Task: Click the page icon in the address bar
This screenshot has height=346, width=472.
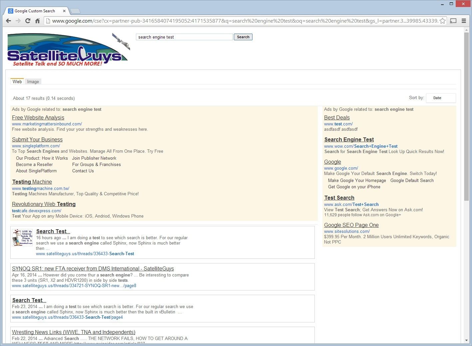Action: tap(48, 21)
